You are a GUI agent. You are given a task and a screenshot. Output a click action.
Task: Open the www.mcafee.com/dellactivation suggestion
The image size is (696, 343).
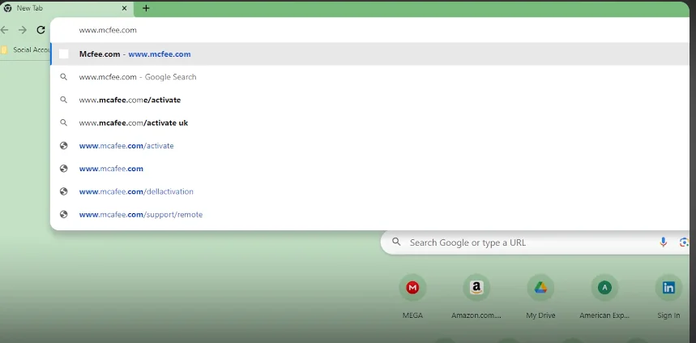point(369,191)
